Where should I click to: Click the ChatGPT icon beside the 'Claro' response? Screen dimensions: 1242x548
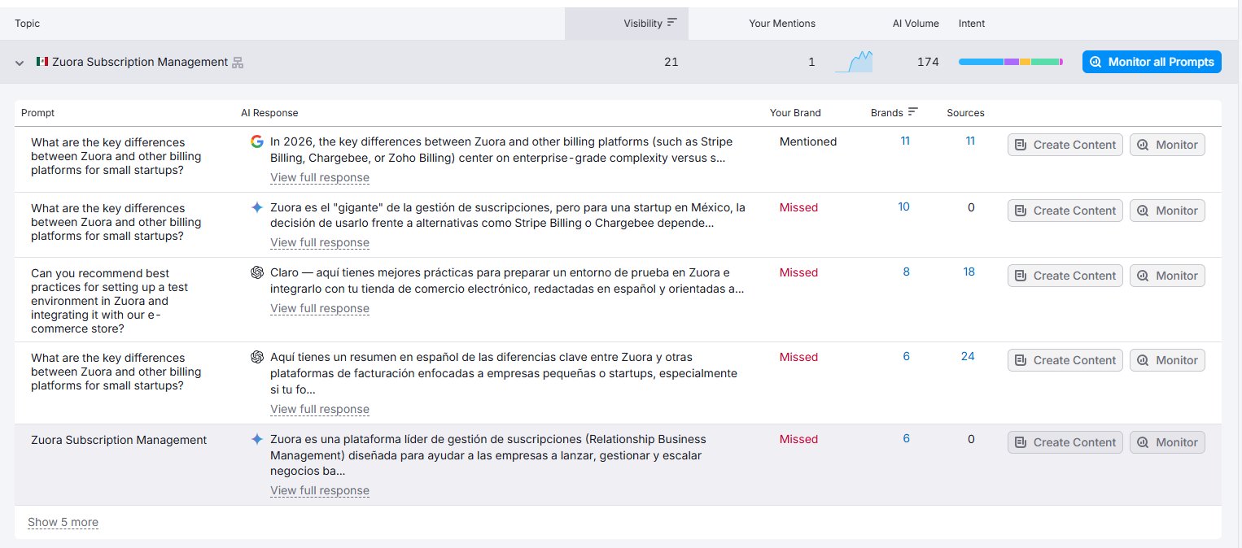point(257,272)
